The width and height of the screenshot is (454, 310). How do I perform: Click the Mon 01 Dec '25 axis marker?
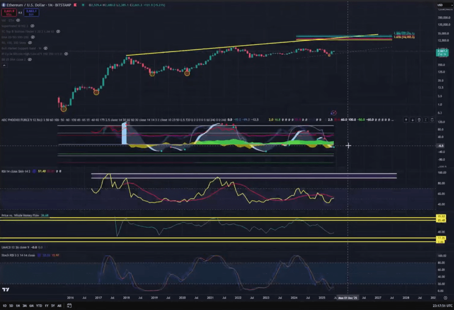[x=348, y=298]
